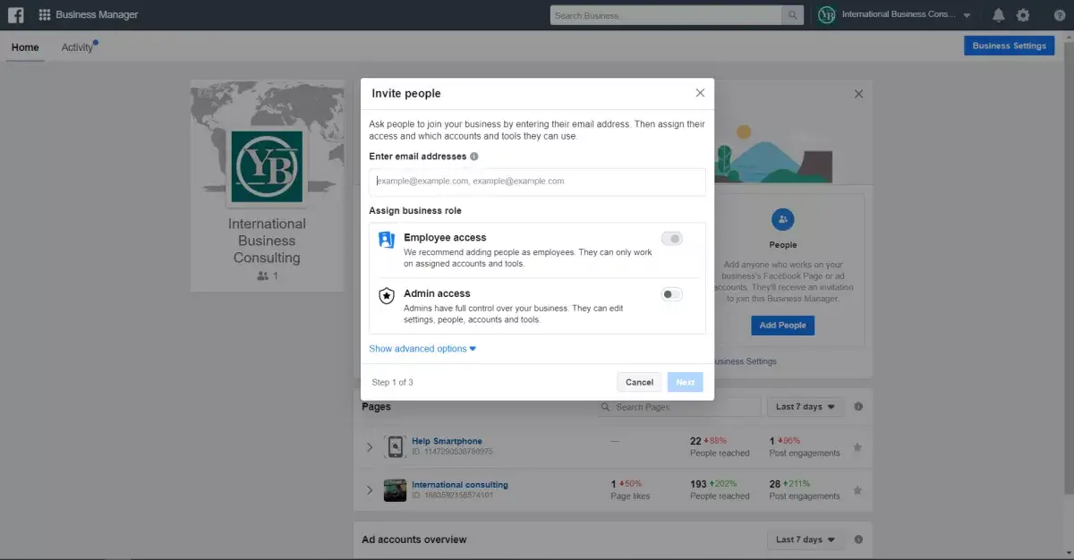Focus the email addresses input field
Screen dimensions: 1074x560
[x=537, y=182]
